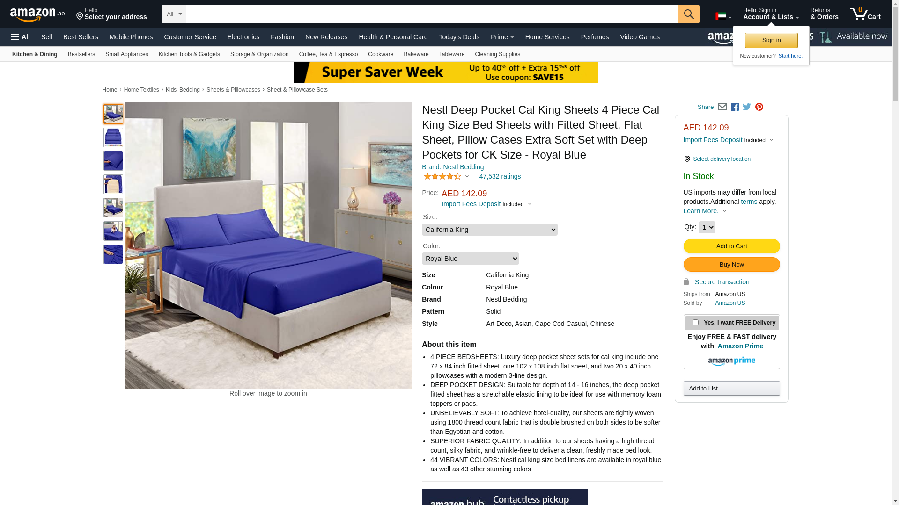This screenshot has height=505, width=899.
Task: Open the Color Royal Blue dropdown
Action: pos(470,259)
